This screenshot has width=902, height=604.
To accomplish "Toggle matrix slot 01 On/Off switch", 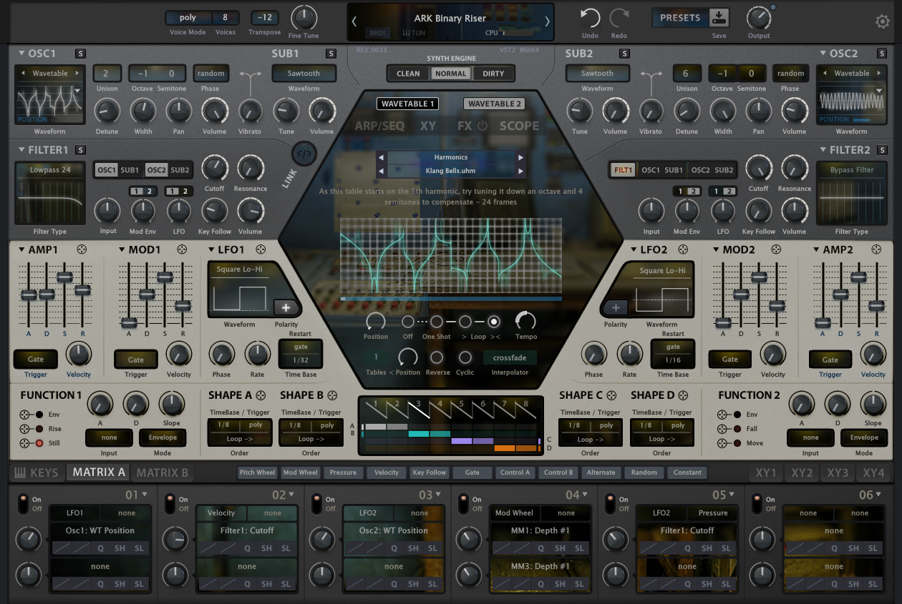I will click(x=23, y=504).
